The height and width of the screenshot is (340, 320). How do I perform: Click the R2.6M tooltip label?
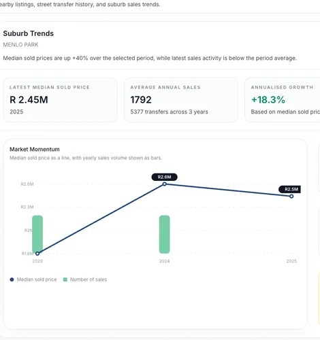coord(165,177)
